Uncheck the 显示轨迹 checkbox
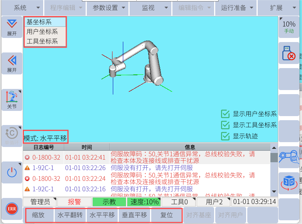The image size is (302, 224). click(x=225, y=136)
